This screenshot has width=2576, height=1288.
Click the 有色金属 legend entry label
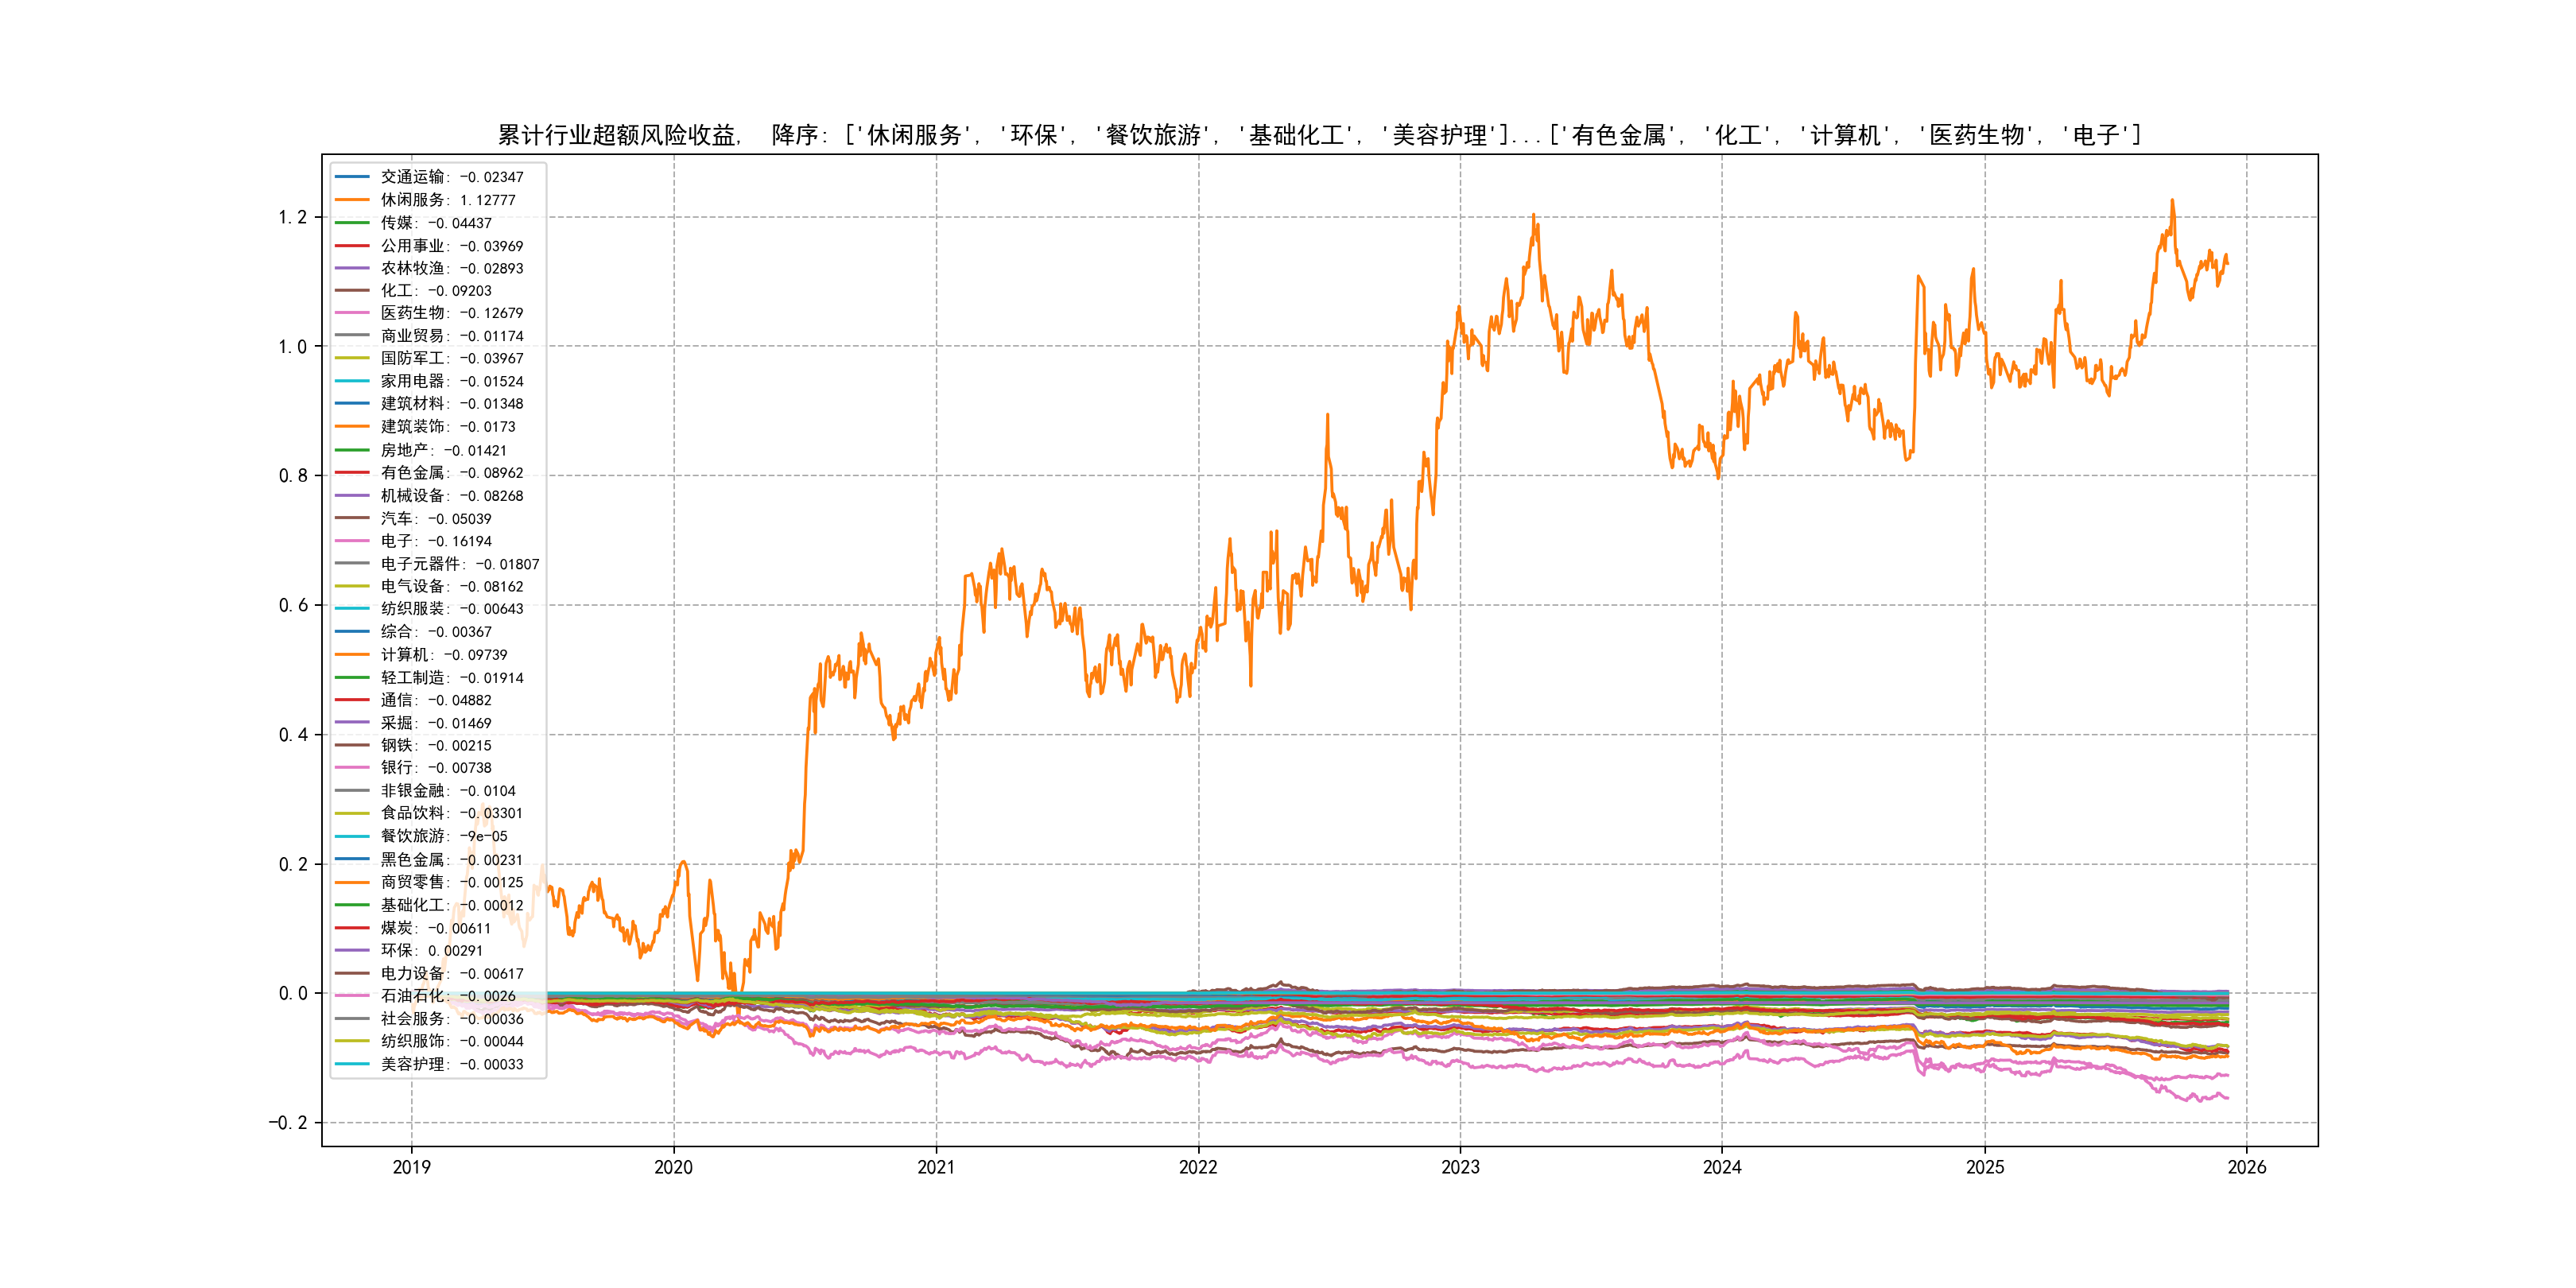click(x=451, y=473)
